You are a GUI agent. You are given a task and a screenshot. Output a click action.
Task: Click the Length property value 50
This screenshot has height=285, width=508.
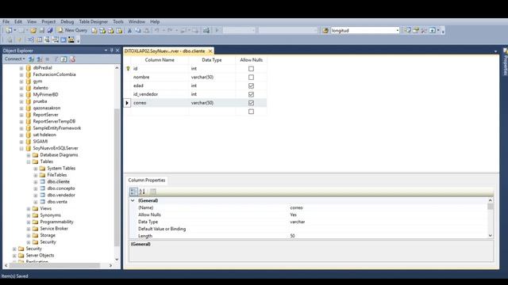293,236
